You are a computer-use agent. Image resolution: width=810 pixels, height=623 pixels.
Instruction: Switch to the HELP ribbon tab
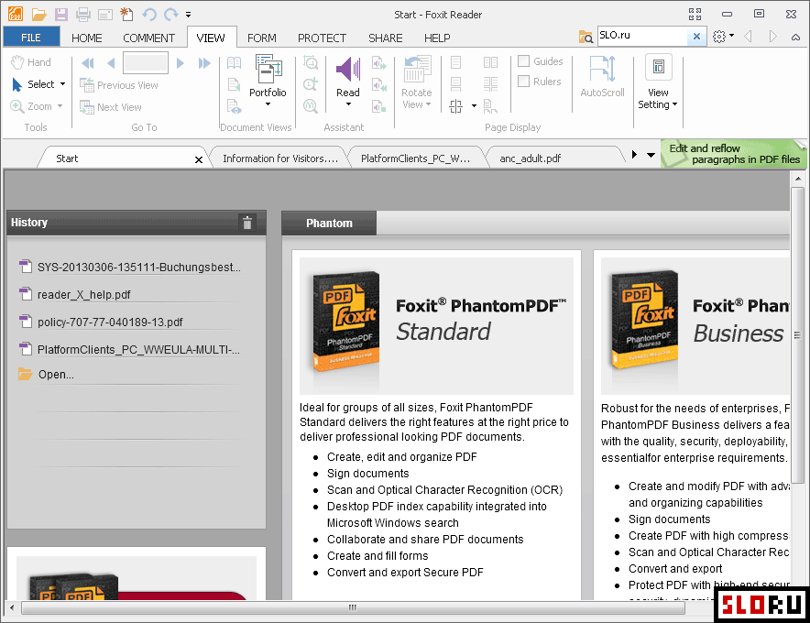(x=437, y=38)
